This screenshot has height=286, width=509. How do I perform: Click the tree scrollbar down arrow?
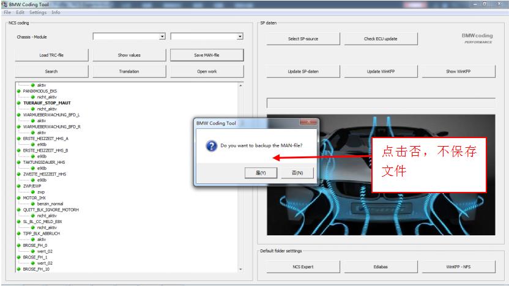[240, 269]
